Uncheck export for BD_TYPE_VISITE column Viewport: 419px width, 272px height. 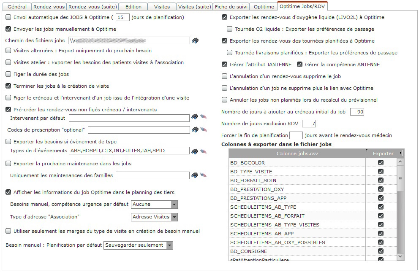tap(381, 172)
